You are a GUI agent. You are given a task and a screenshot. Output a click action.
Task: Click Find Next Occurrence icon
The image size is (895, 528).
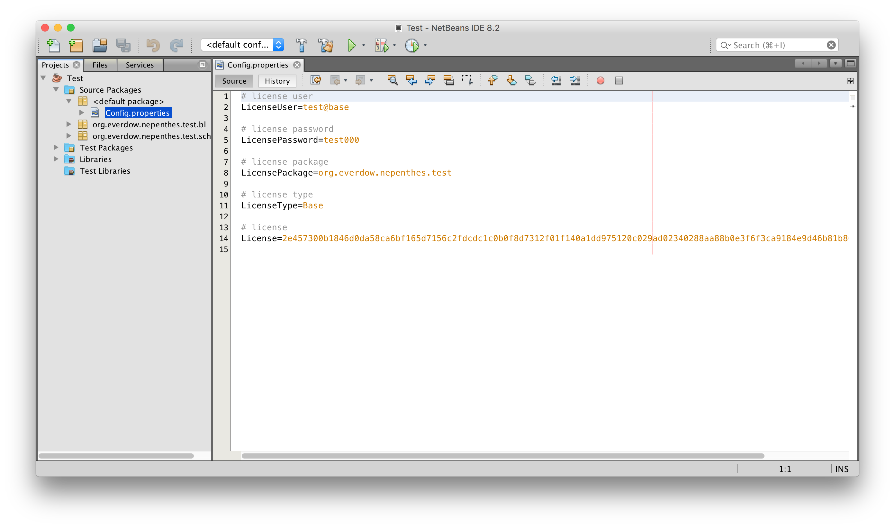(430, 81)
